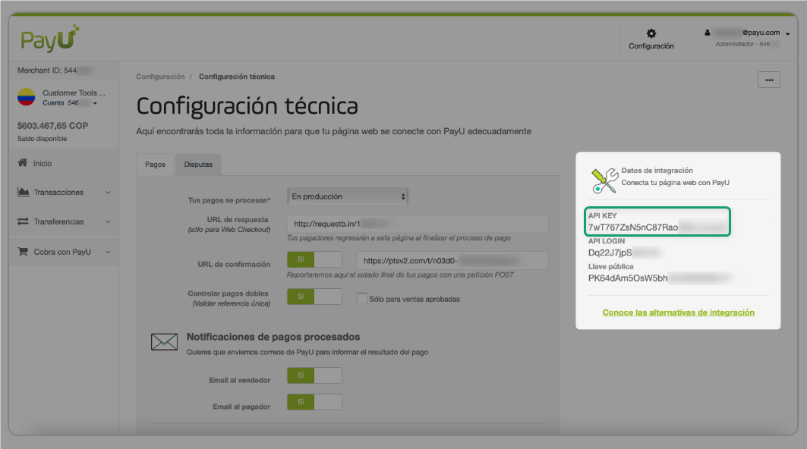Open Conoce las alternativas de integración link
The image size is (807, 449).
pyautogui.click(x=679, y=312)
